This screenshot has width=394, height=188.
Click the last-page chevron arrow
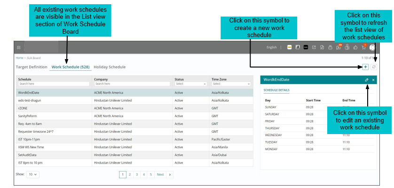click(x=170, y=175)
